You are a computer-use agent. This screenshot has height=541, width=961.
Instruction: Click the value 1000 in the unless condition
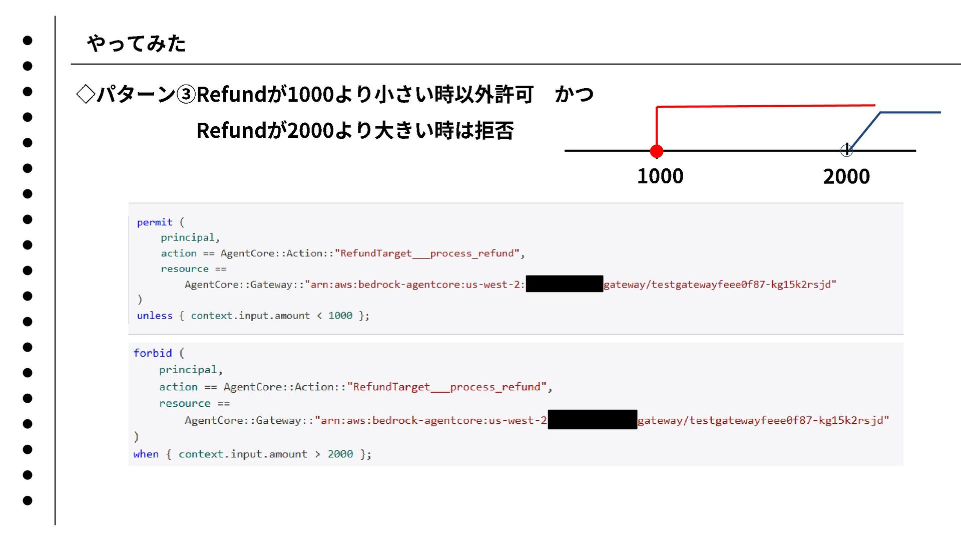(x=340, y=316)
